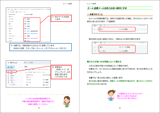Select 全般 tab in upper settings screenshot
Image resolution: width=160 pixels, height=113 pixels.
[x=8, y=9]
